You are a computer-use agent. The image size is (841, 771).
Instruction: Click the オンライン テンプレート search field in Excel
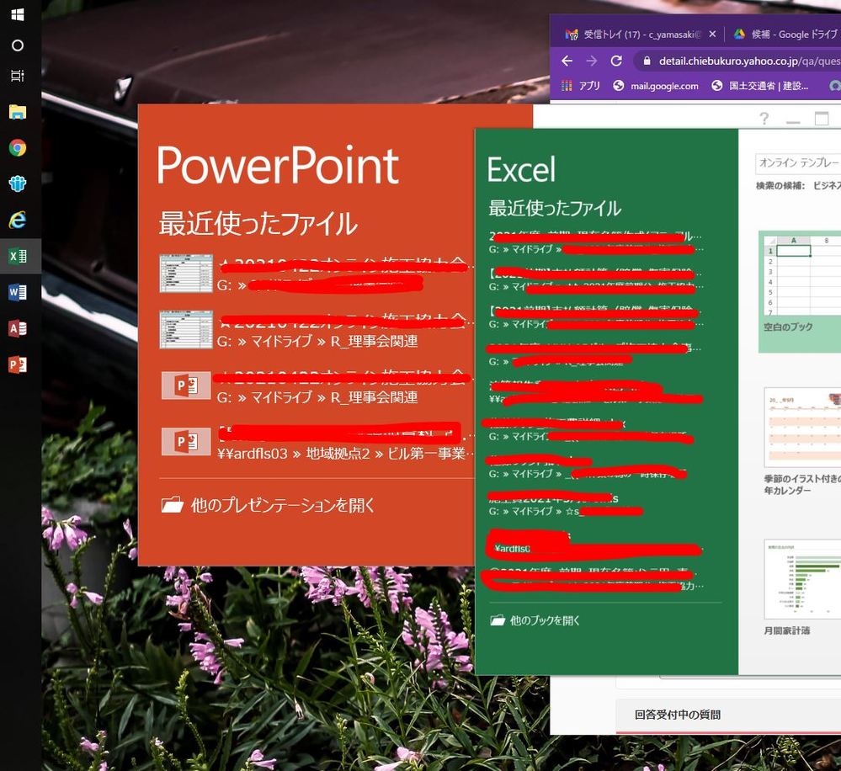[798, 163]
